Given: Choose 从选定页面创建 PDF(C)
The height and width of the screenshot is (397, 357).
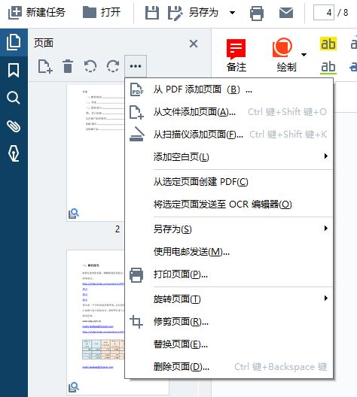Looking at the screenshot, I should click(x=229, y=182).
